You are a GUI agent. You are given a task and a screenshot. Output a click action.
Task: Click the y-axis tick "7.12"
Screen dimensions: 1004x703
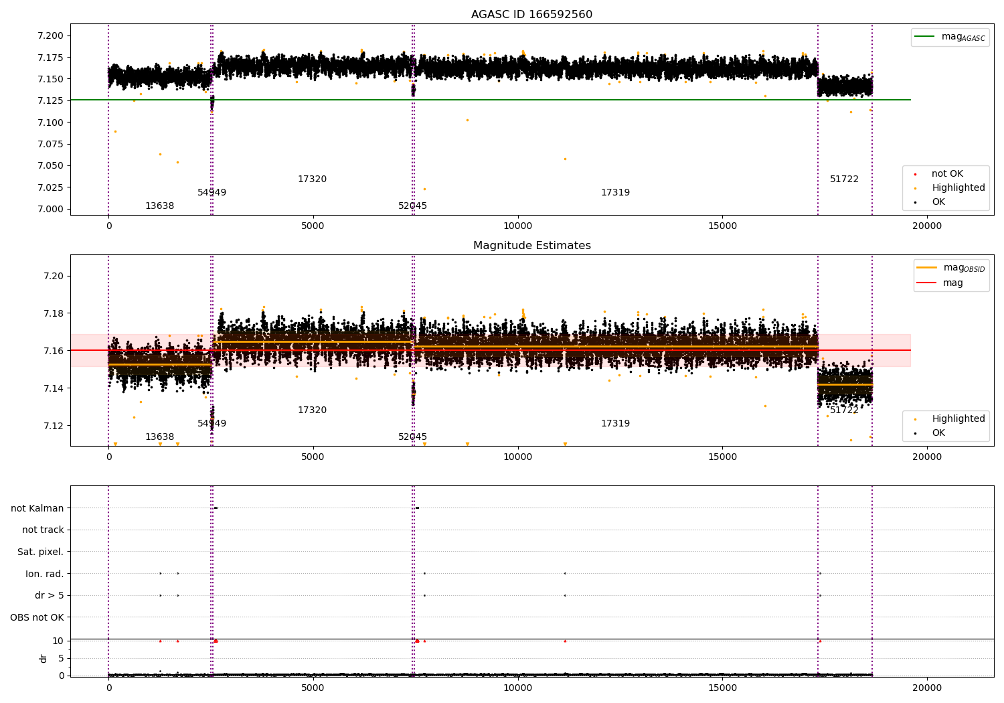pyautogui.click(x=54, y=426)
